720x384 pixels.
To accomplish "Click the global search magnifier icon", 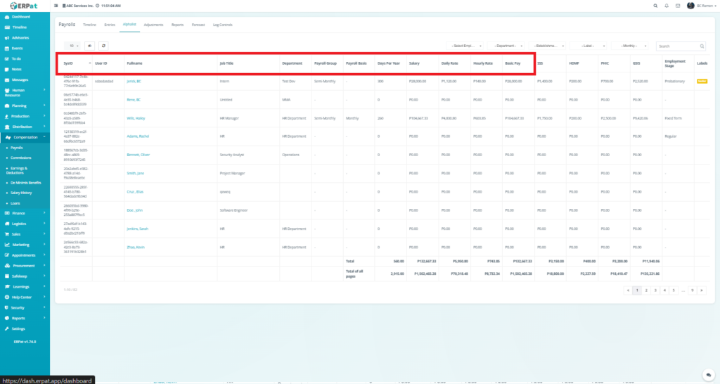I will click(x=655, y=6).
